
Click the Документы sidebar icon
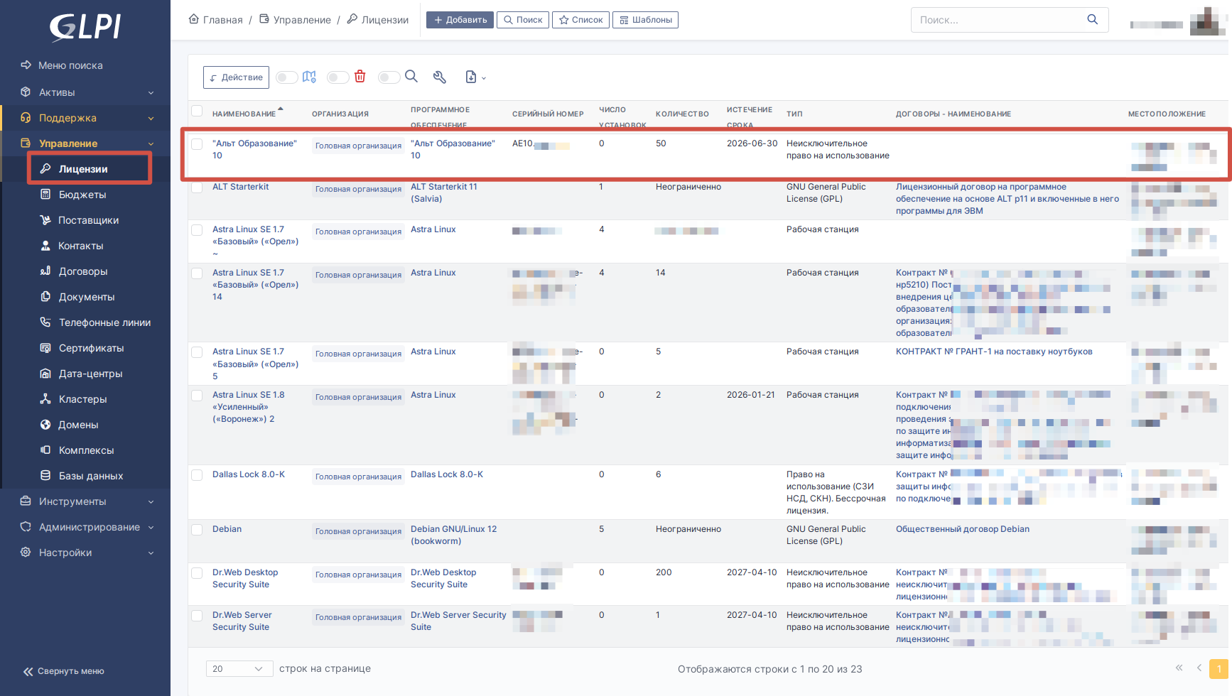click(x=45, y=297)
